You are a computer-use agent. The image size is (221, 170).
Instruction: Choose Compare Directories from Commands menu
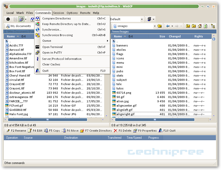point(56,18)
